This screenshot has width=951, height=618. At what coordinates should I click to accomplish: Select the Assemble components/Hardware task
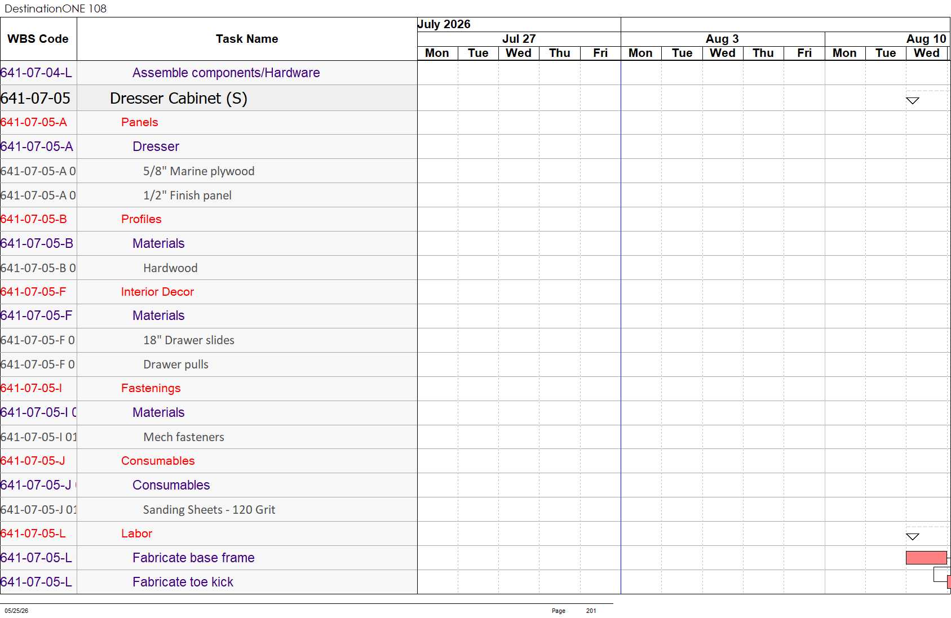pyautogui.click(x=226, y=73)
